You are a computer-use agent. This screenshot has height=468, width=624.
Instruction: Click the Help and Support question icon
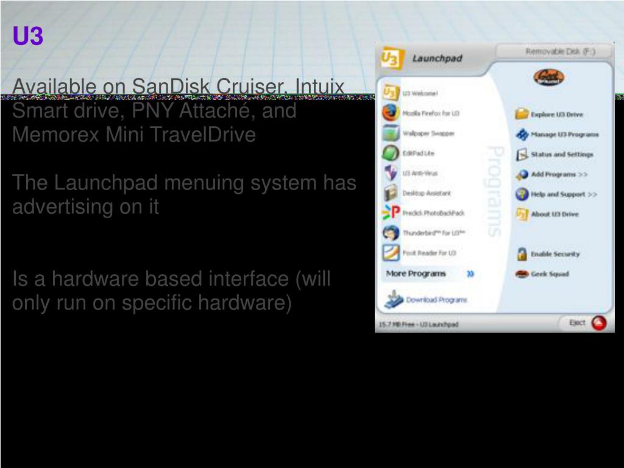522,194
